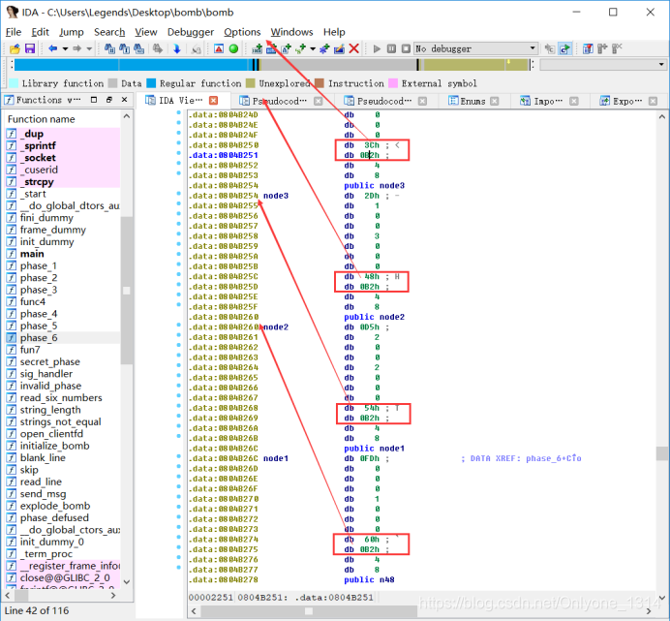Viewport: 670px width, 621px height.
Task: Select read_six_numbers in the functions list
Action: (62, 397)
